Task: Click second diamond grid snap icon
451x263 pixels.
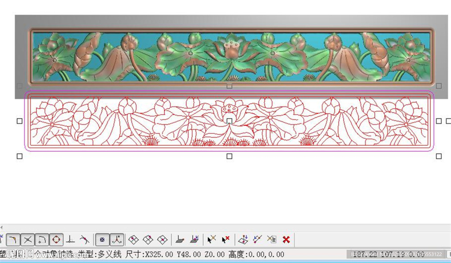Action: coord(148,239)
